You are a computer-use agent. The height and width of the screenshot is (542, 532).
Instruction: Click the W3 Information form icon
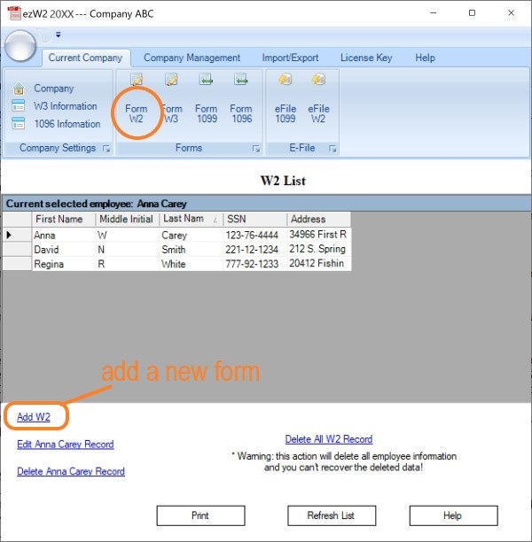pyautogui.click(x=19, y=105)
